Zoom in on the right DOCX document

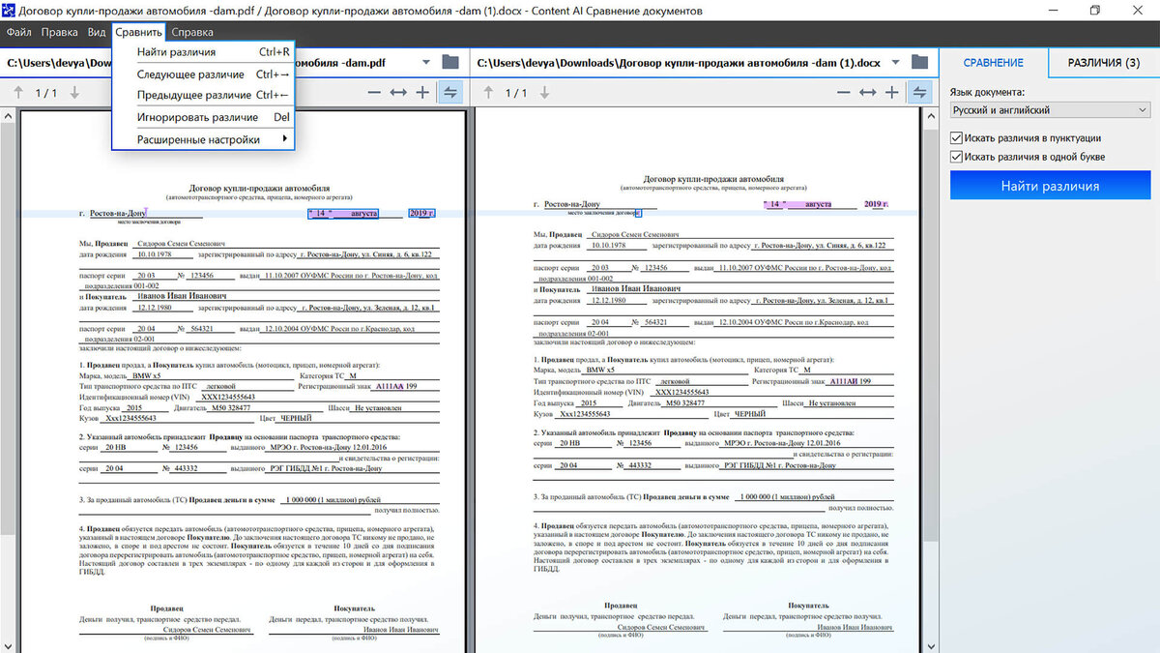point(892,93)
